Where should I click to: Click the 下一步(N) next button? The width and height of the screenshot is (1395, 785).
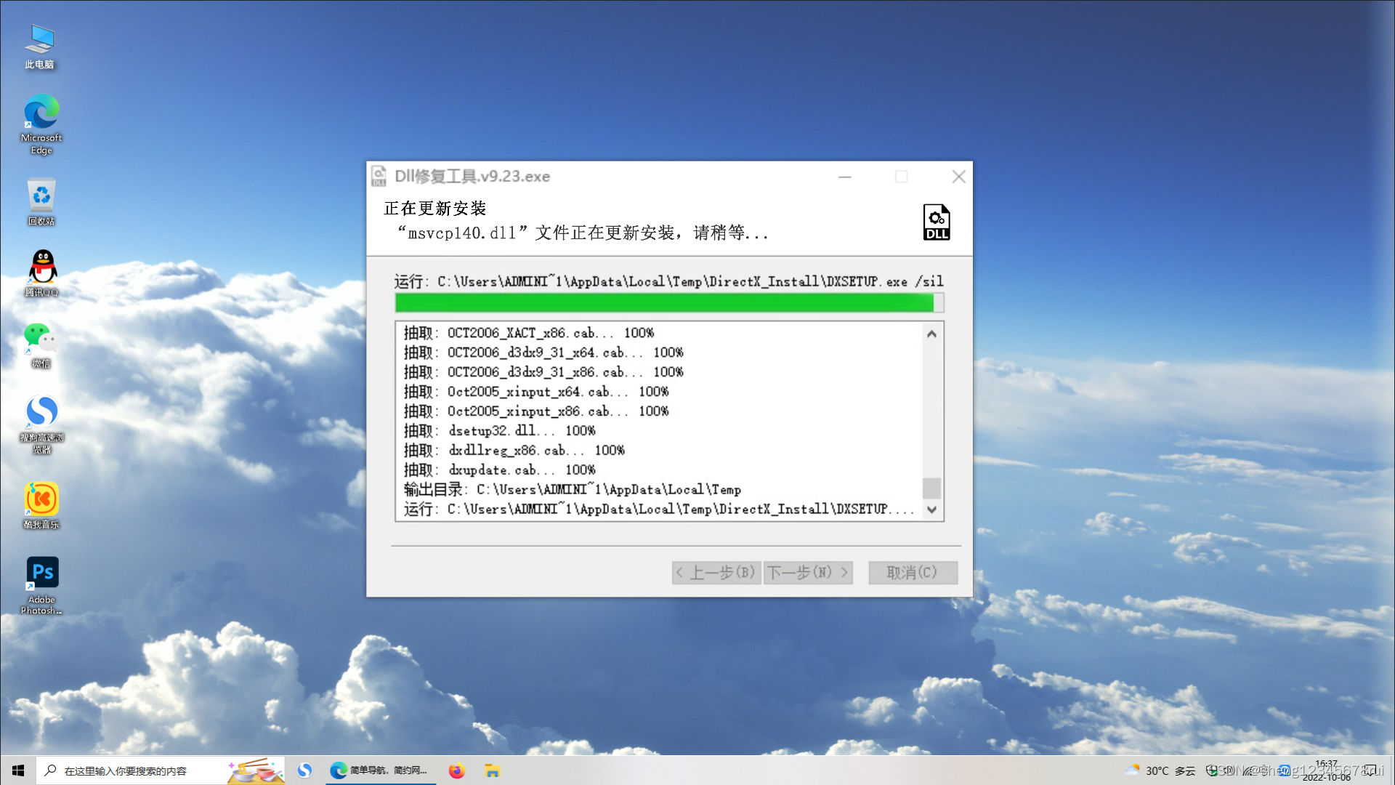807,573
